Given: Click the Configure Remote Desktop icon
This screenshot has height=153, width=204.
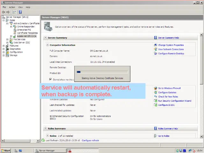Looking at the screenshot, I should tap(156, 53).
